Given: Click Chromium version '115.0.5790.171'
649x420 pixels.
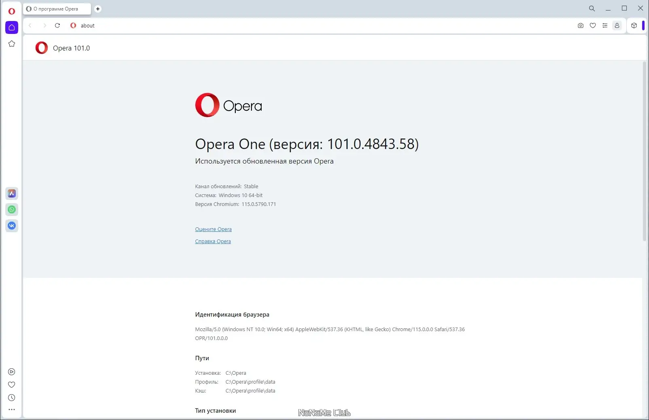Looking at the screenshot, I should click(259, 204).
